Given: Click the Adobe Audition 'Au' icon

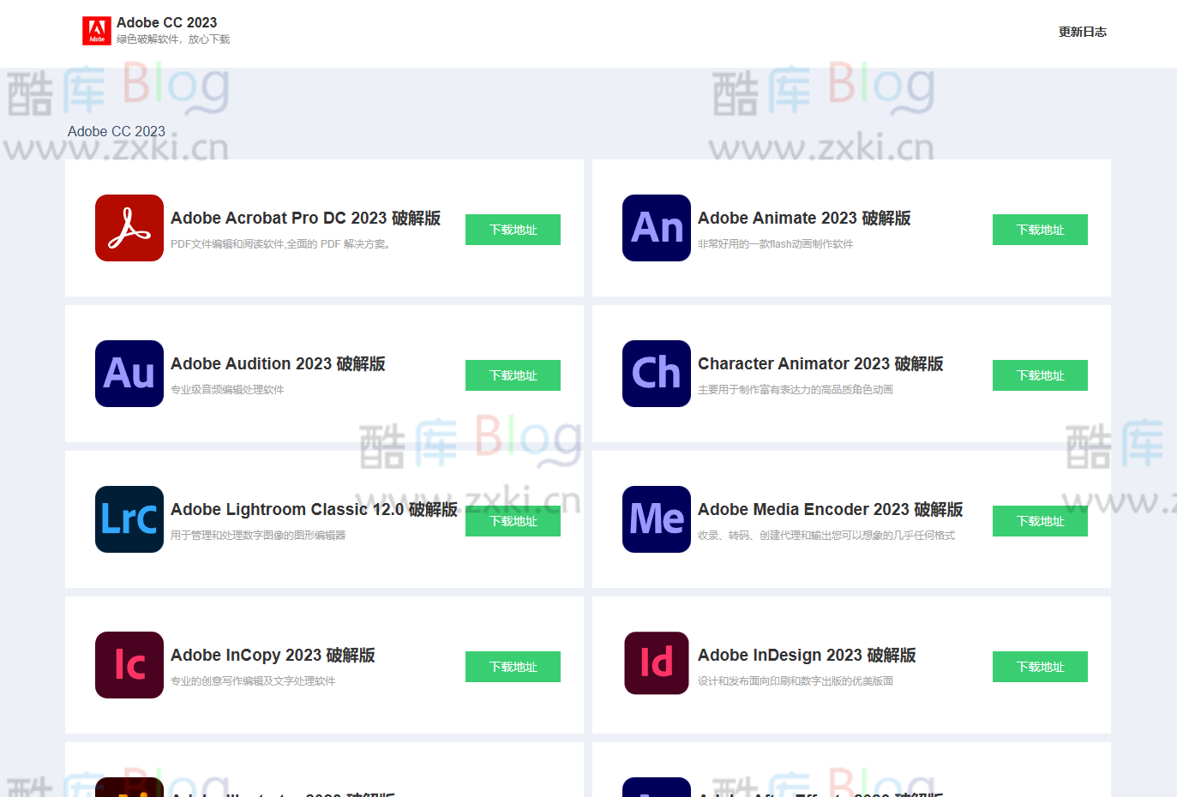Looking at the screenshot, I should (x=129, y=374).
